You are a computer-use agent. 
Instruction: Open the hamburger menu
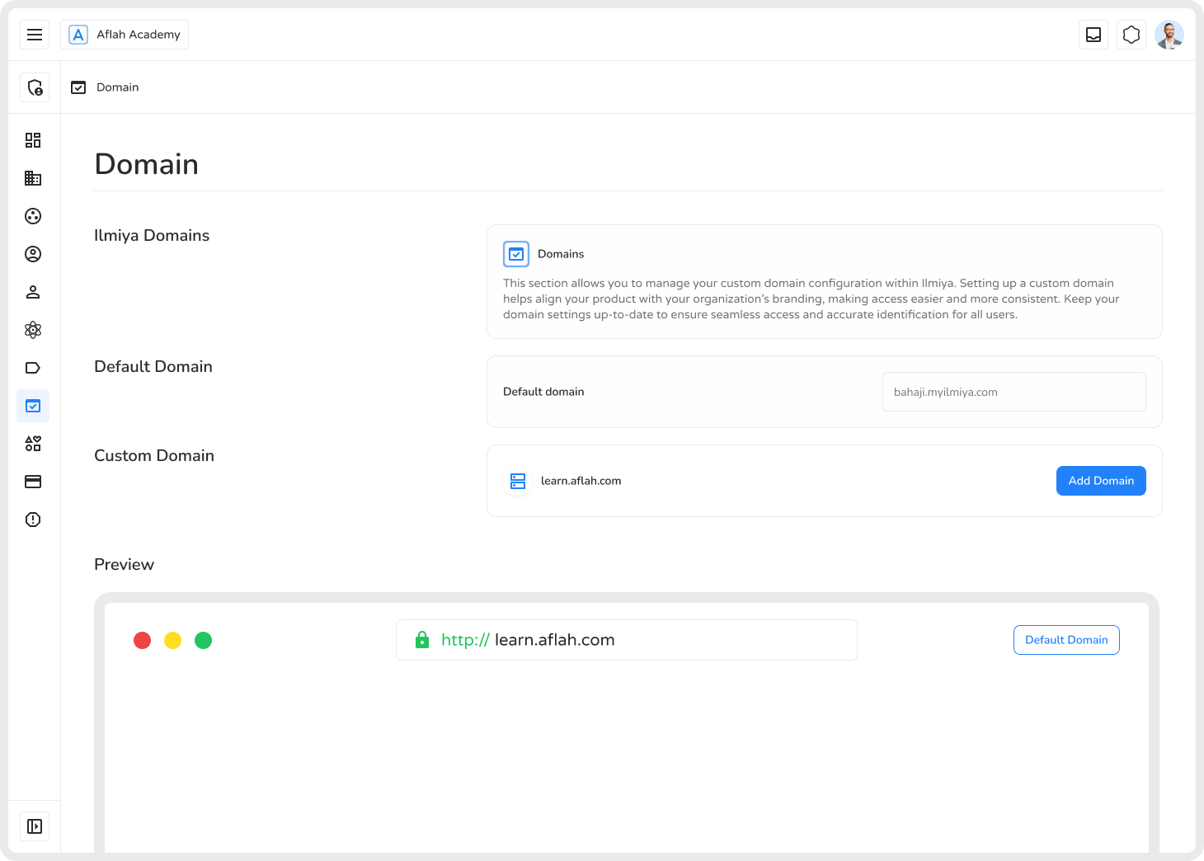coord(35,35)
